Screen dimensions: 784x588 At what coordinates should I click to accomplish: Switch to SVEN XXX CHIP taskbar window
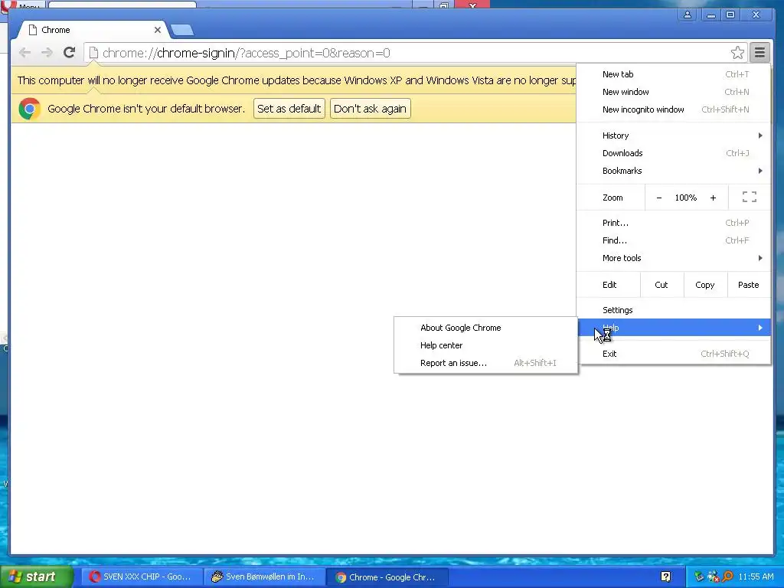pos(142,577)
